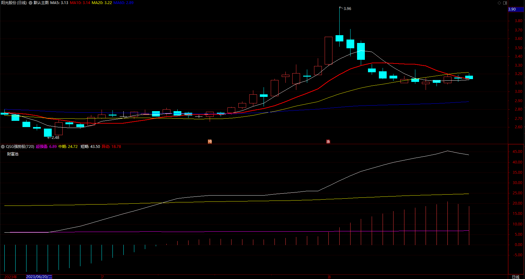Viewport: 525px width, 279px height.
Task: Click the 25.00 indicator axis label
Action: 518,193
